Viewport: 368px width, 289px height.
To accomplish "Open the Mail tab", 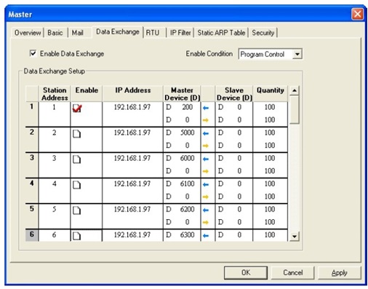I will coord(77,33).
